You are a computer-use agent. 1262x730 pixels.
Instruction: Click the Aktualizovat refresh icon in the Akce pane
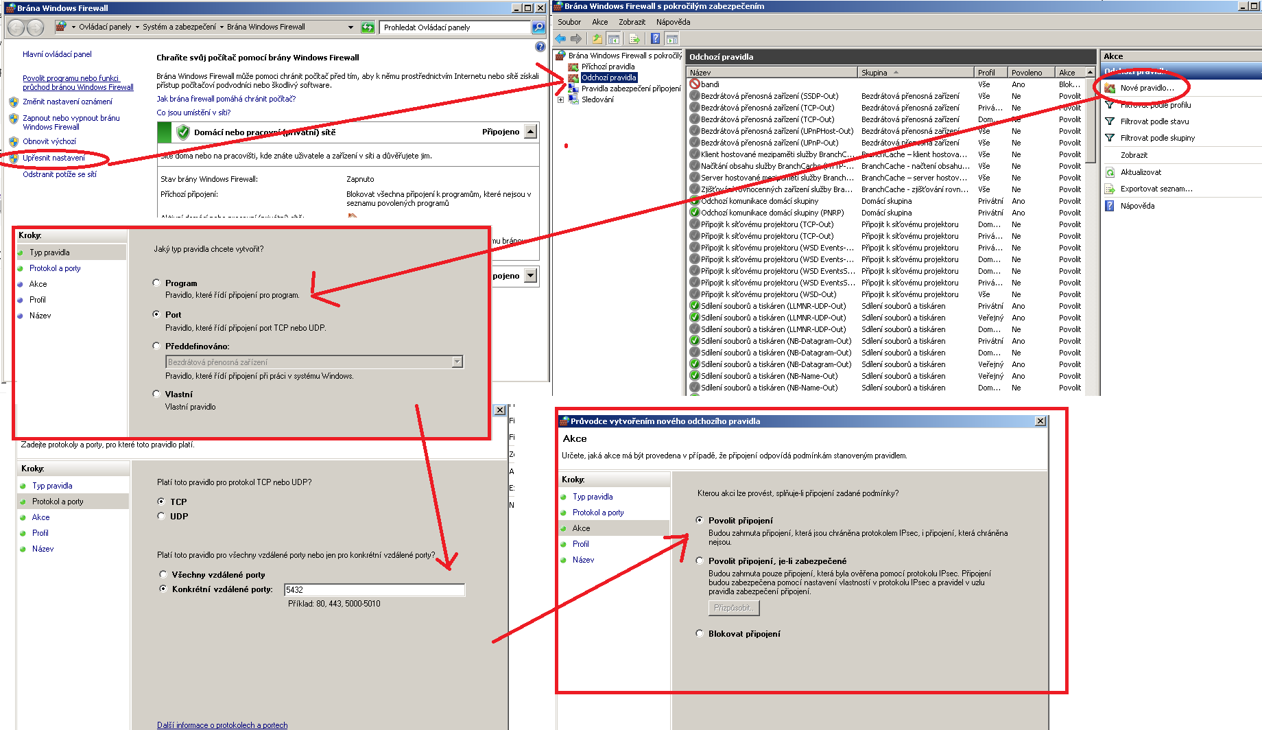coord(1110,172)
